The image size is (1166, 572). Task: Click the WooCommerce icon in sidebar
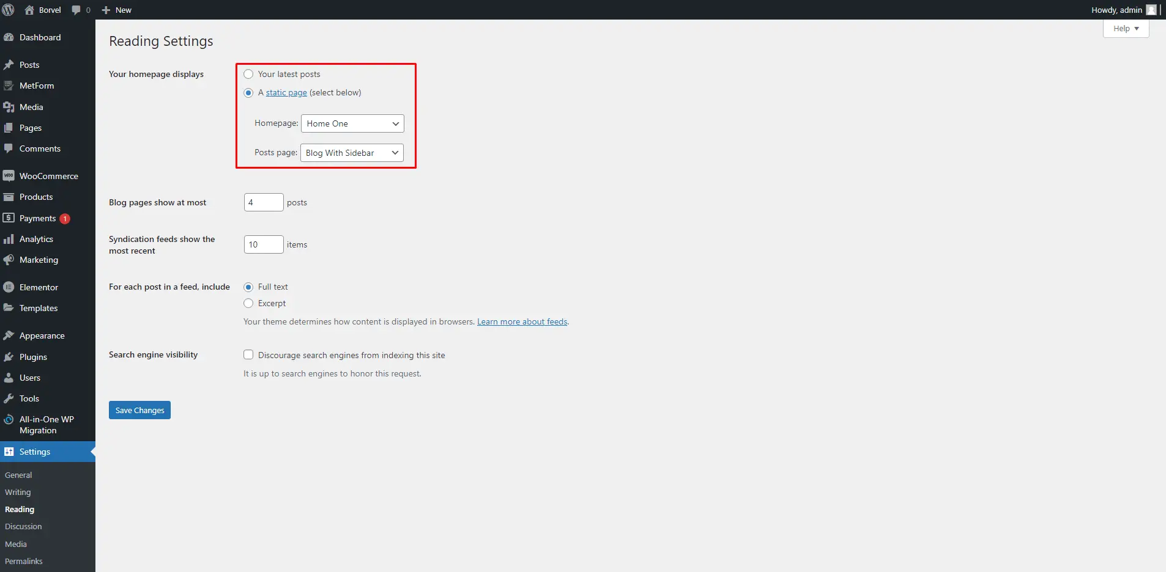(9, 176)
